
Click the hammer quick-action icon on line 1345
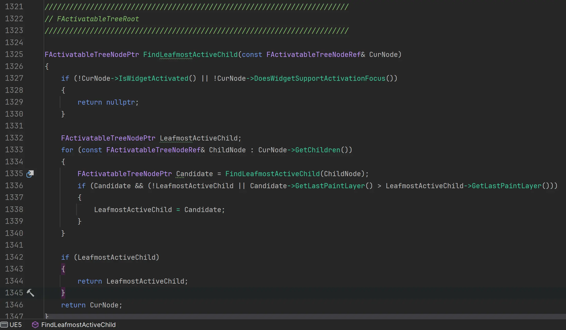coord(30,293)
